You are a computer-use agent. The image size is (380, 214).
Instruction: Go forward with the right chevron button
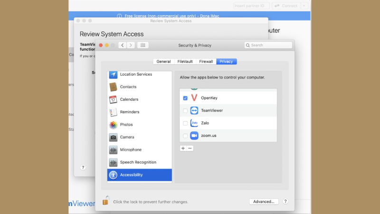[131, 45]
